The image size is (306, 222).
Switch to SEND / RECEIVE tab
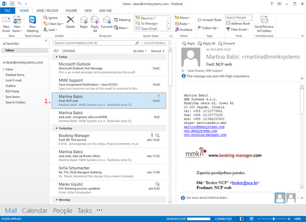point(47,11)
